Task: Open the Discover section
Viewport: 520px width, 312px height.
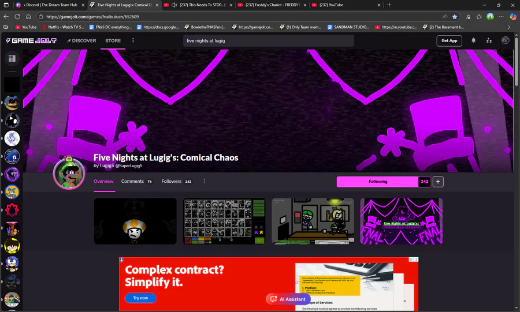Action: click(81, 41)
